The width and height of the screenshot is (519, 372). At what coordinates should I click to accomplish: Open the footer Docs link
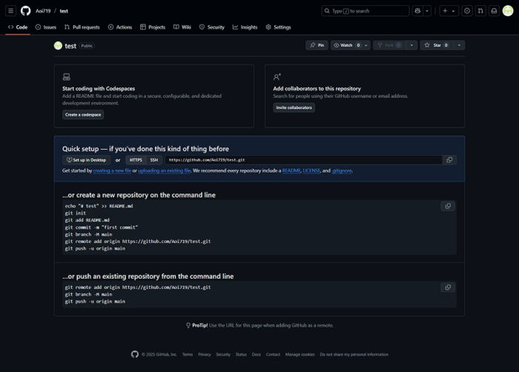[257, 354]
